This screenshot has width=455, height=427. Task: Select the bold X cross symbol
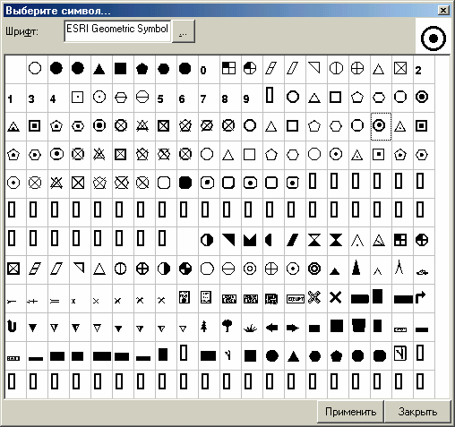click(336, 297)
